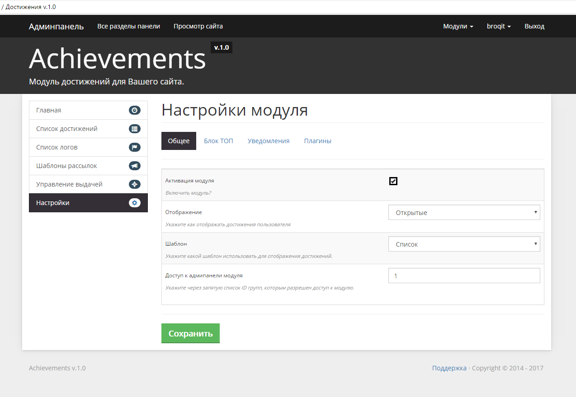Click the Achievements header title
This screenshot has height=397, width=576.
click(118, 58)
